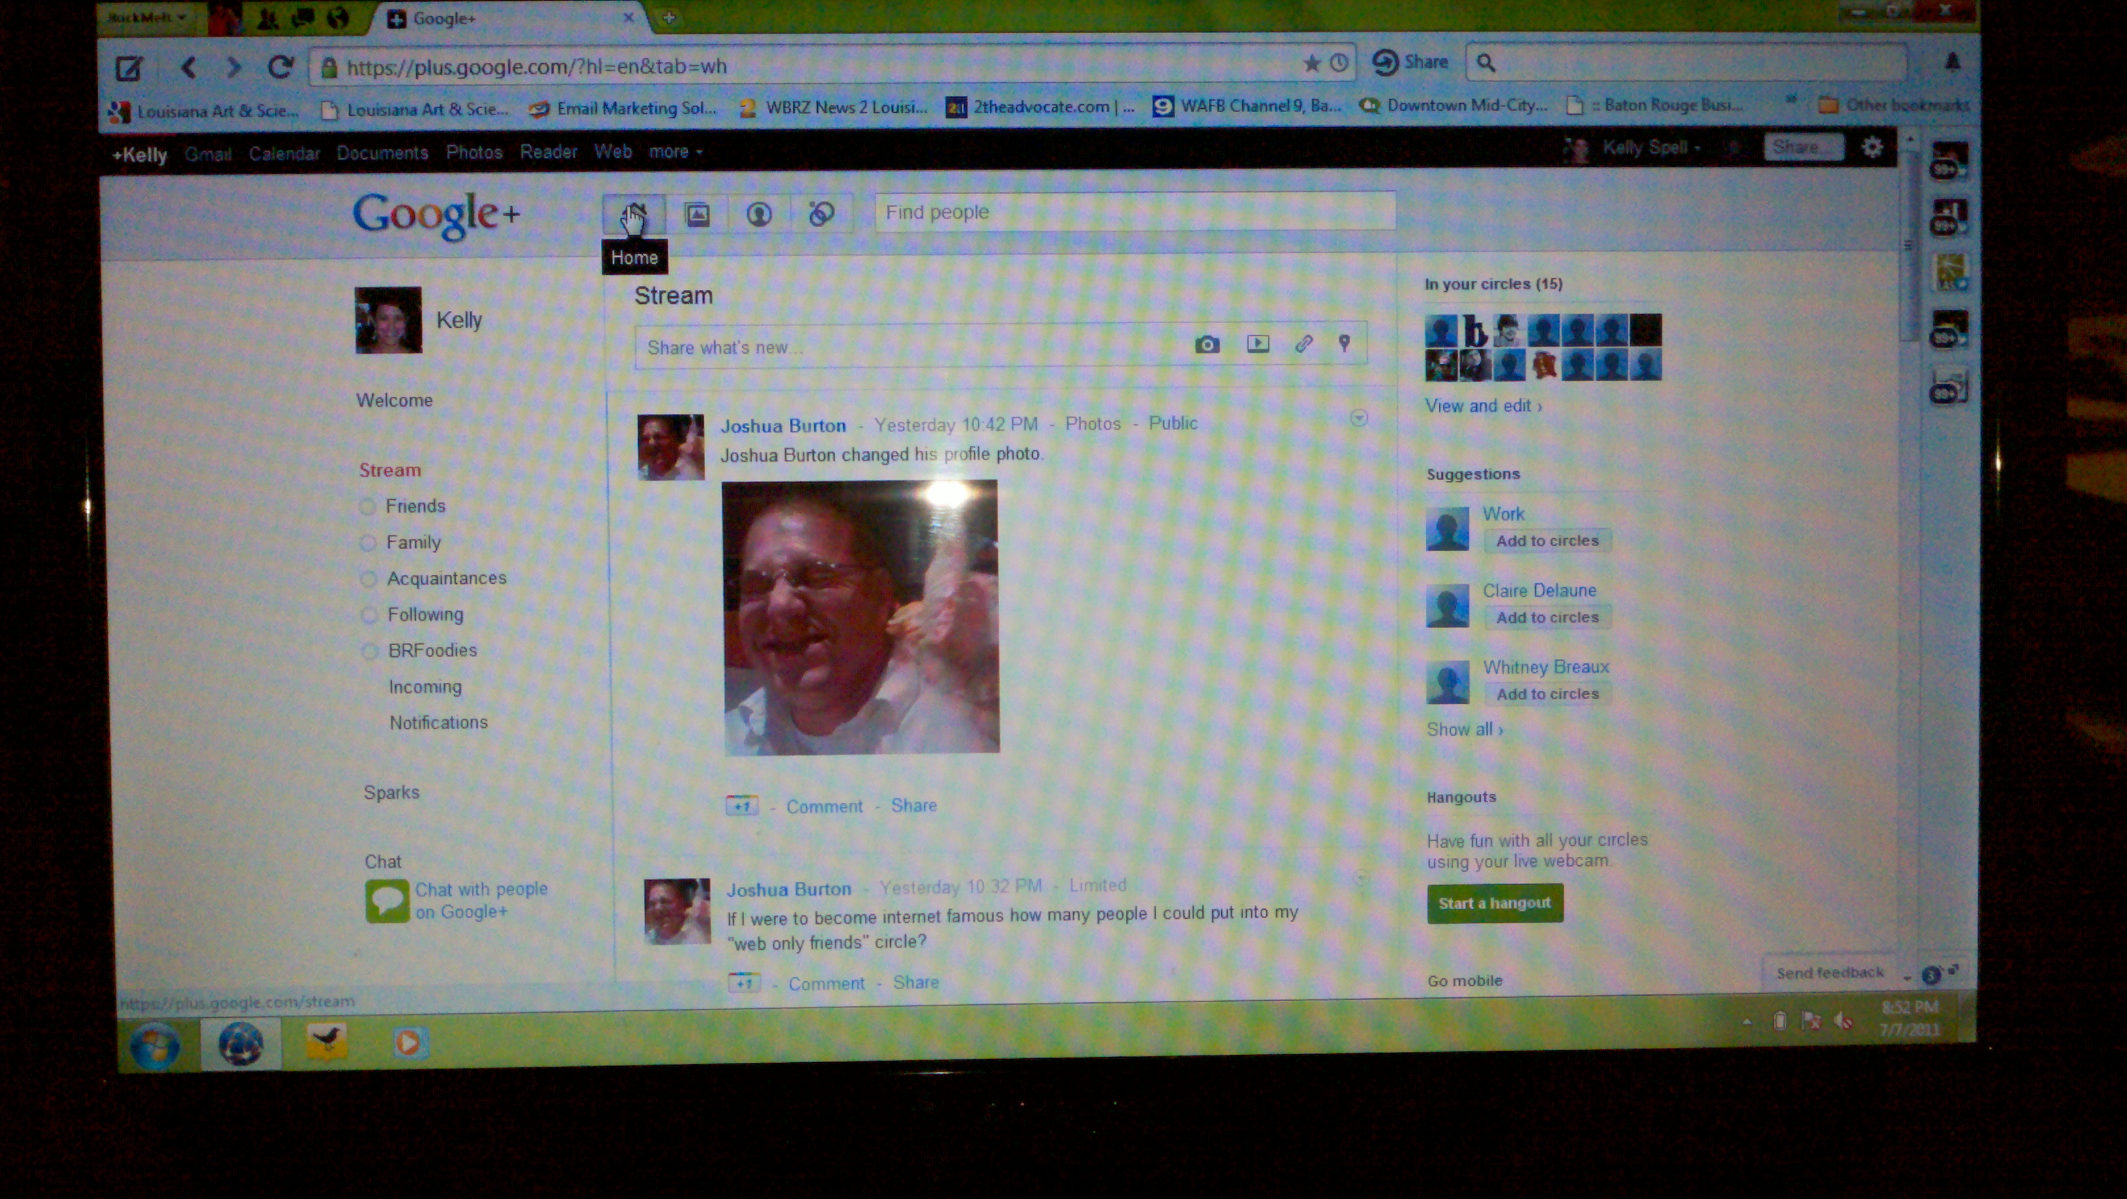
Task: Select the Family circle radio button
Action: pyautogui.click(x=368, y=543)
